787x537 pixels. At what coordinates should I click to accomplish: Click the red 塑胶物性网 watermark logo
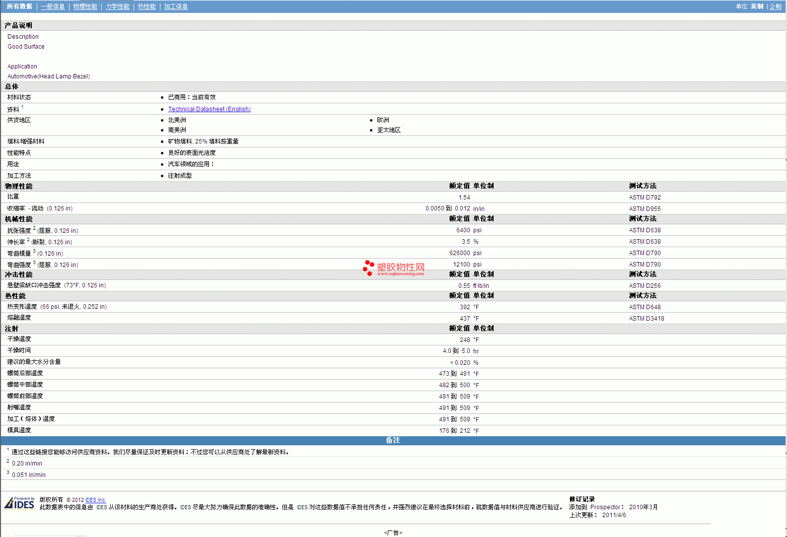click(394, 268)
